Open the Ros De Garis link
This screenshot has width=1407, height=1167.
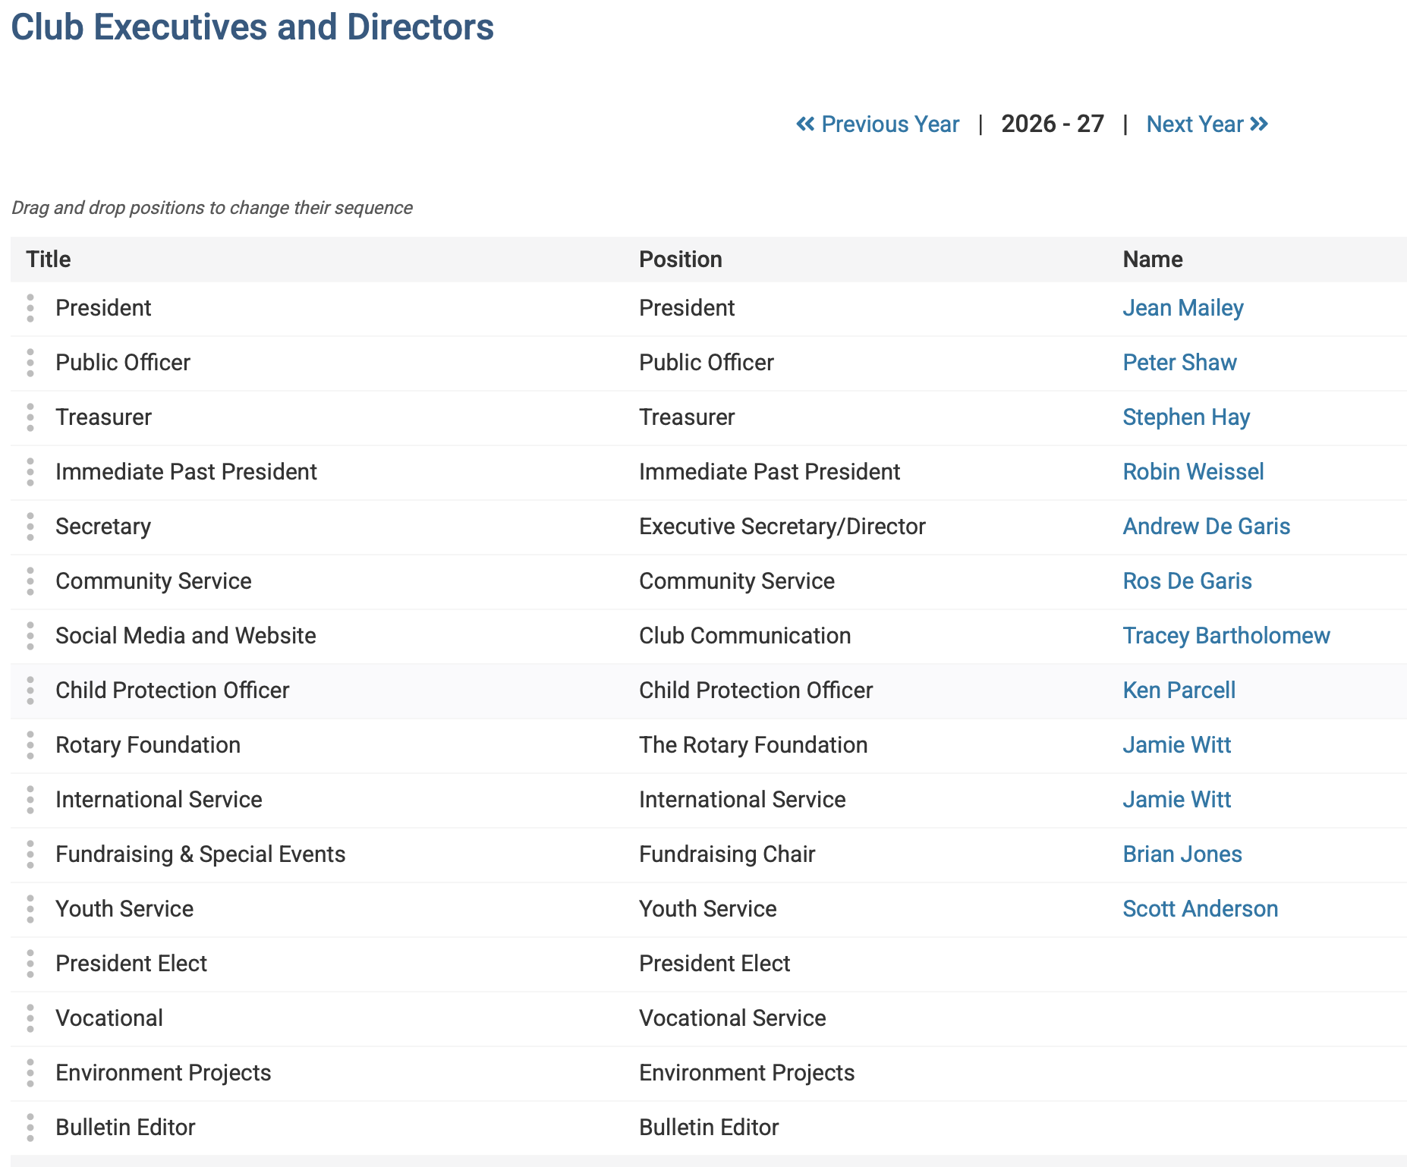tap(1187, 581)
